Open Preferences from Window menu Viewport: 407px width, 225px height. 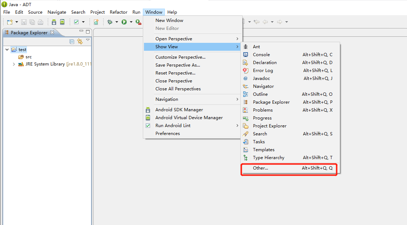[x=192, y=134]
